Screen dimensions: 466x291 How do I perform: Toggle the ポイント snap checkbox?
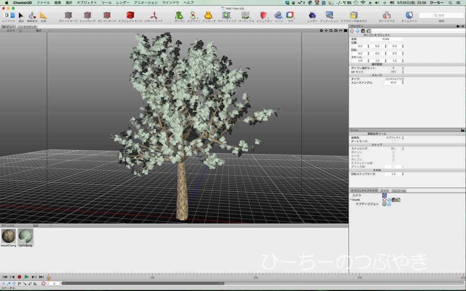tap(394, 152)
